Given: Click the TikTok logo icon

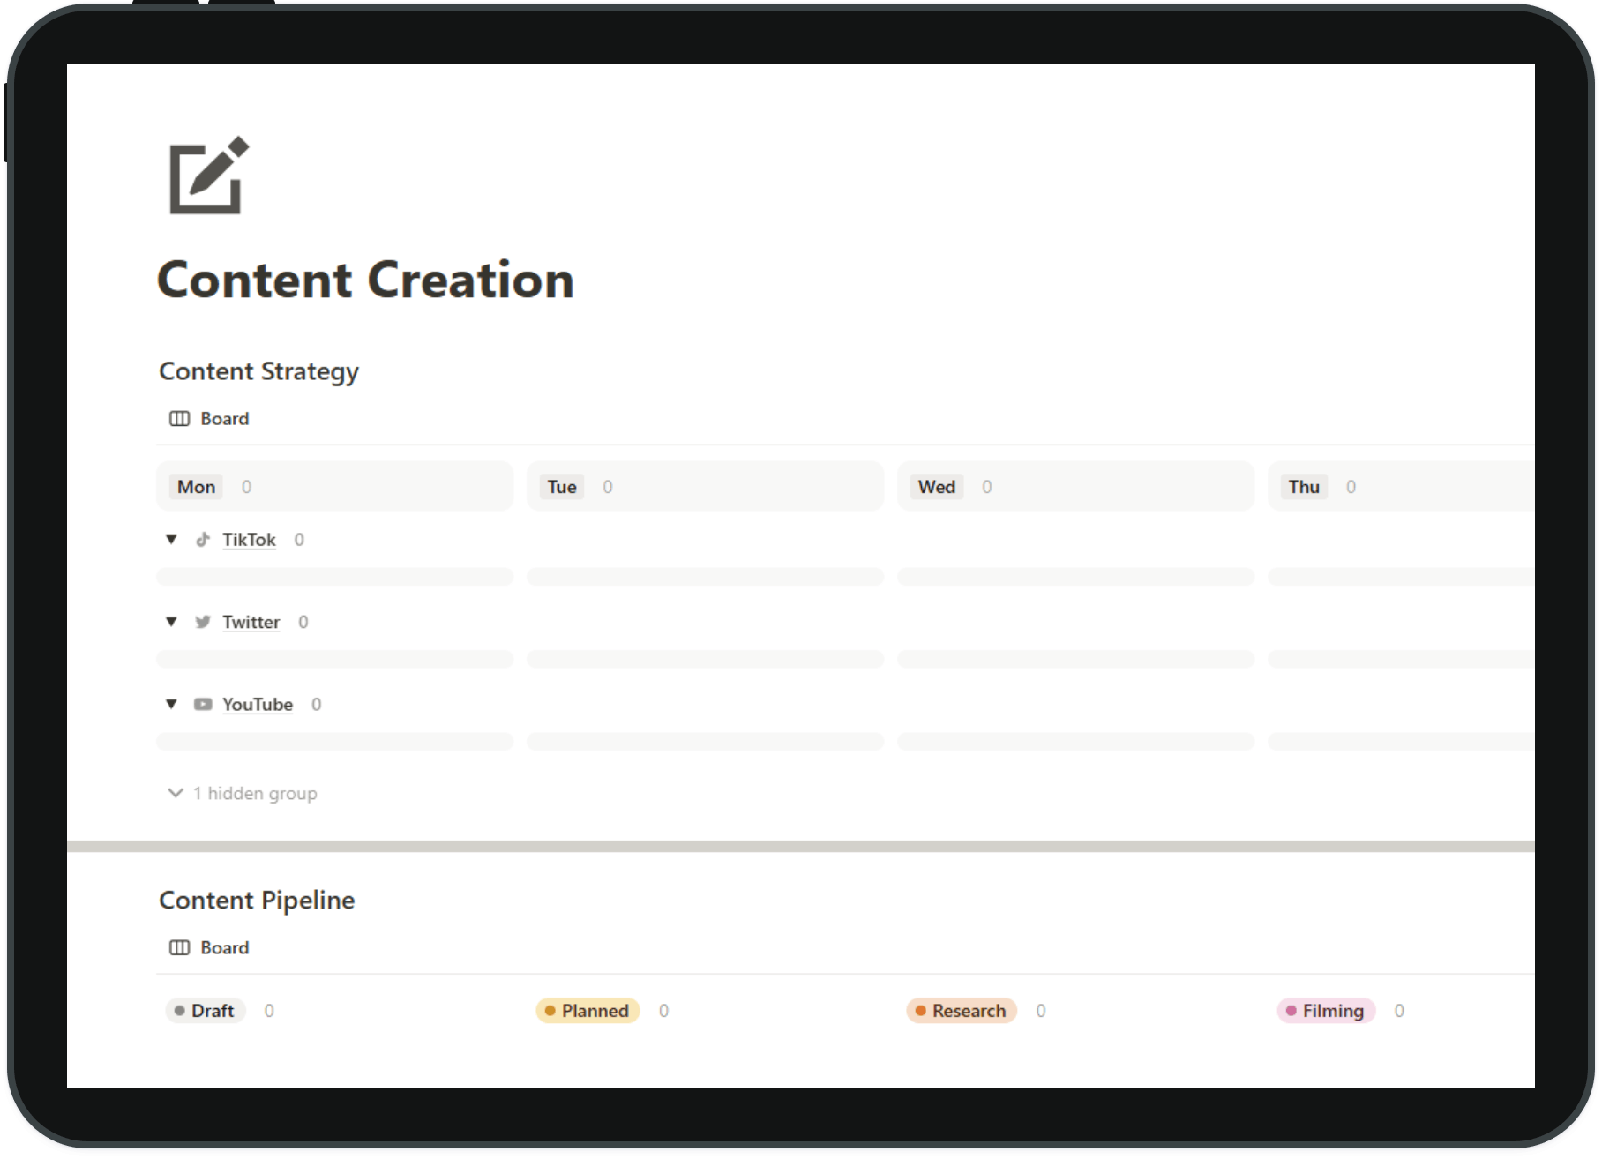Looking at the screenshot, I should coord(203,539).
